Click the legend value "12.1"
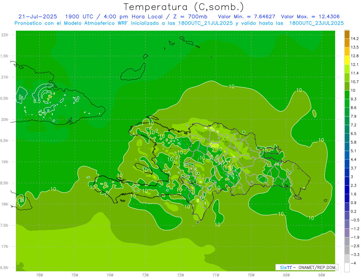 [355, 64]
